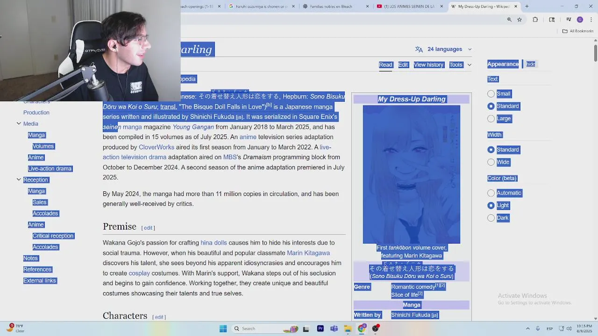Jump to Live-action drama in contents

[x=50, y=168]
